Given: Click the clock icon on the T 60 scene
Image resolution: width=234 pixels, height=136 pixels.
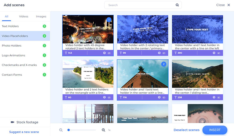Looking at the screenshot, I should [x=104, y=97].
